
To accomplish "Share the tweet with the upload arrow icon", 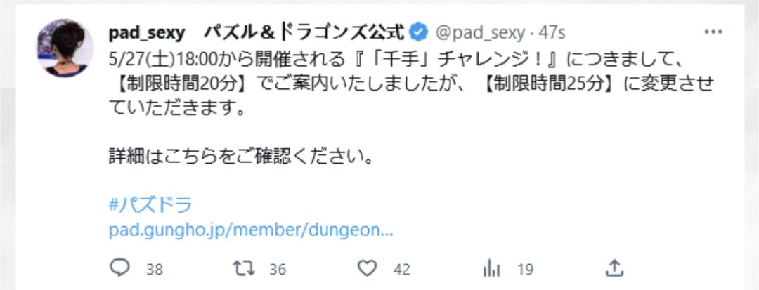I will click(x=614, y=268).
